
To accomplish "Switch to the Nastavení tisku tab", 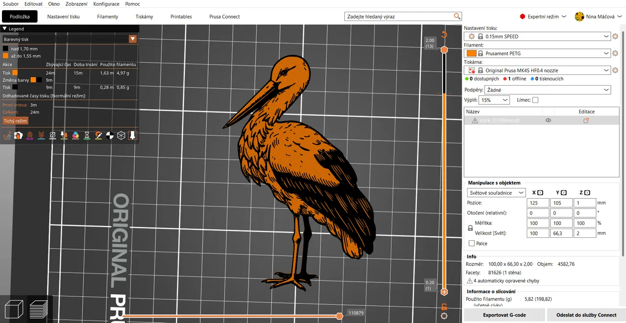I will 63,16.
